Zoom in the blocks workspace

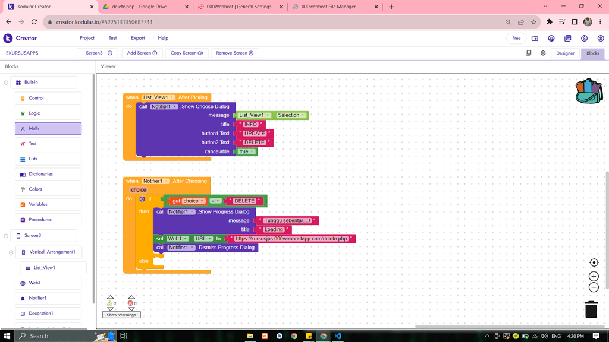tap(594, 276)
